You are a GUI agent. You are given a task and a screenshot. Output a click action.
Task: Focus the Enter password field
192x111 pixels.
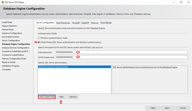pyautogui.click(x=122, y=52)
